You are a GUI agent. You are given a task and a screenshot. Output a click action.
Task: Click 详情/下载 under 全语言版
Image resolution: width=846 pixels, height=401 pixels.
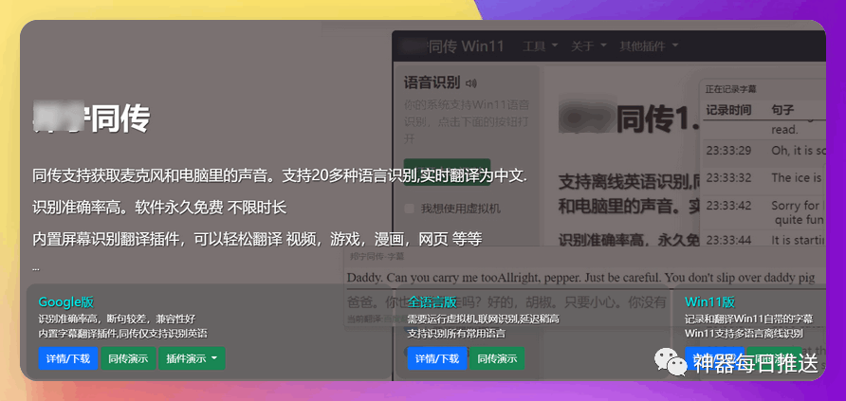tap(437, 358)
